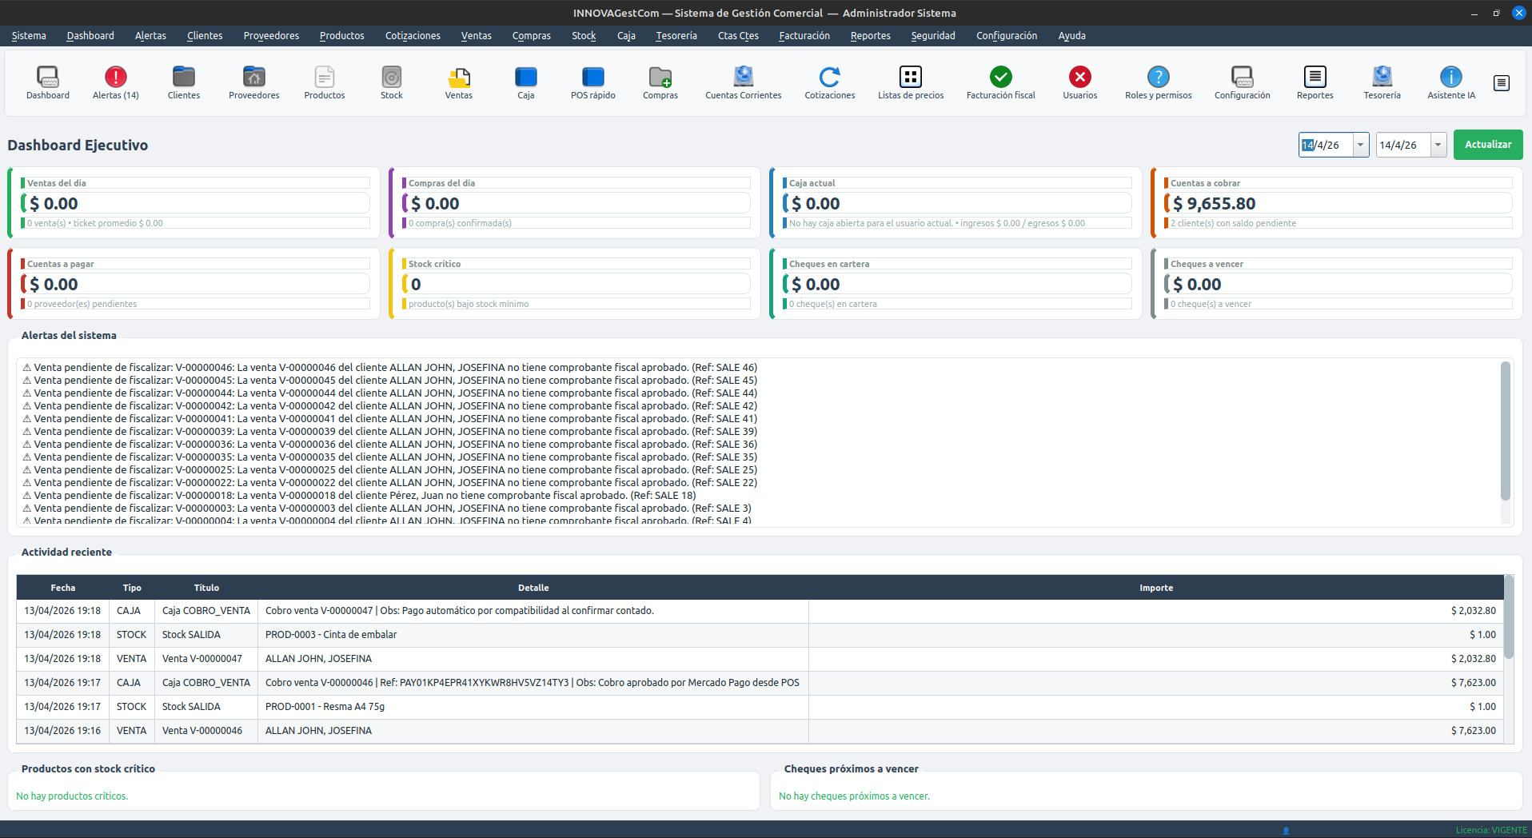Expand the end date dropdown arrow
Screen dimensions: 1532x838
click(1438, 145)
